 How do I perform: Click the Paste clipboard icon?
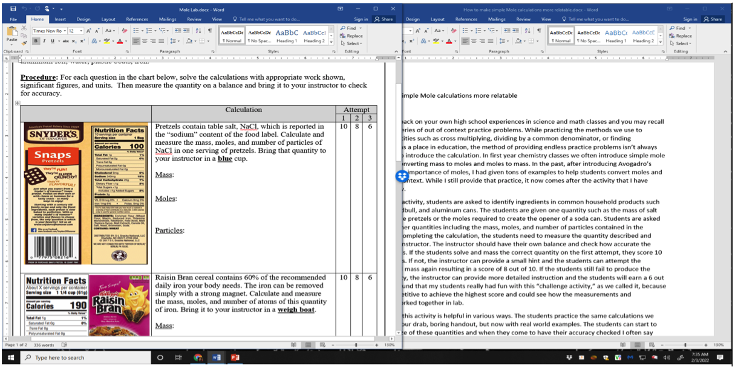[11, 34]
